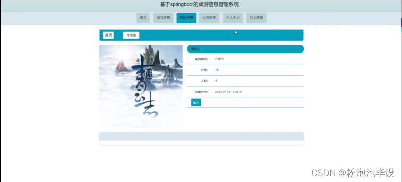Click the 首页 breadcrumb link
This screenshot has width=402, height=182.
(x=109, y=35)
